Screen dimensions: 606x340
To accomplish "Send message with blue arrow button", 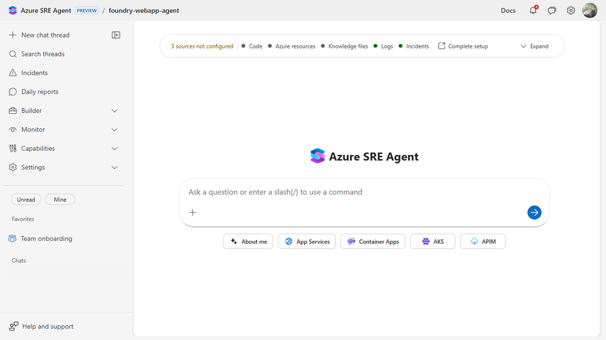I will click(534, 212).
